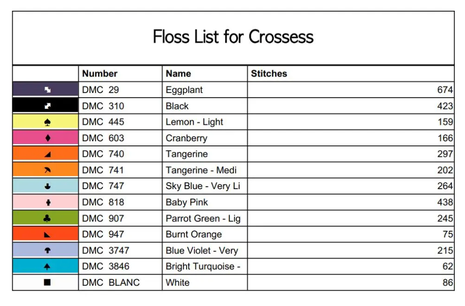Click the Number column header
Screen dimensions: 465x306
[100, 74]
